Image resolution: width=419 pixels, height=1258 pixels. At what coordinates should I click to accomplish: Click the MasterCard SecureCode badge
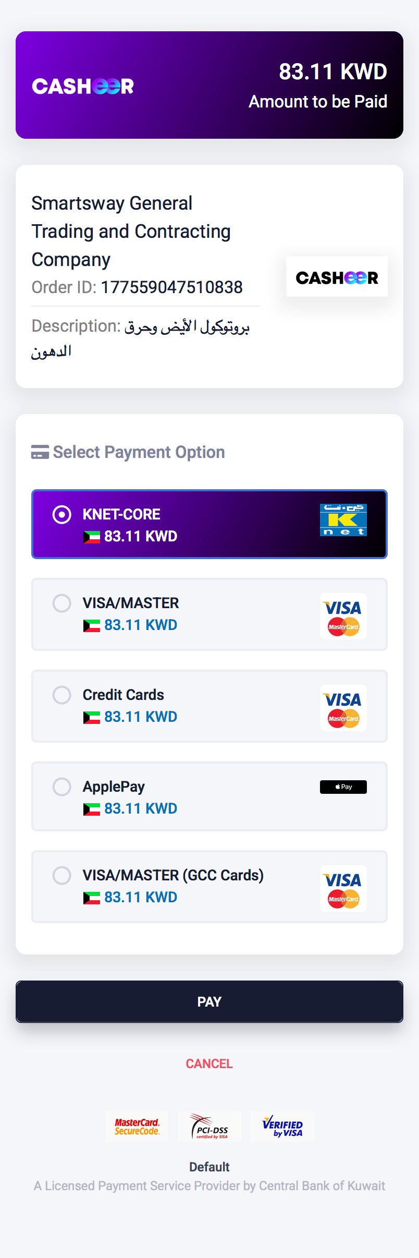coord(137,1127)
